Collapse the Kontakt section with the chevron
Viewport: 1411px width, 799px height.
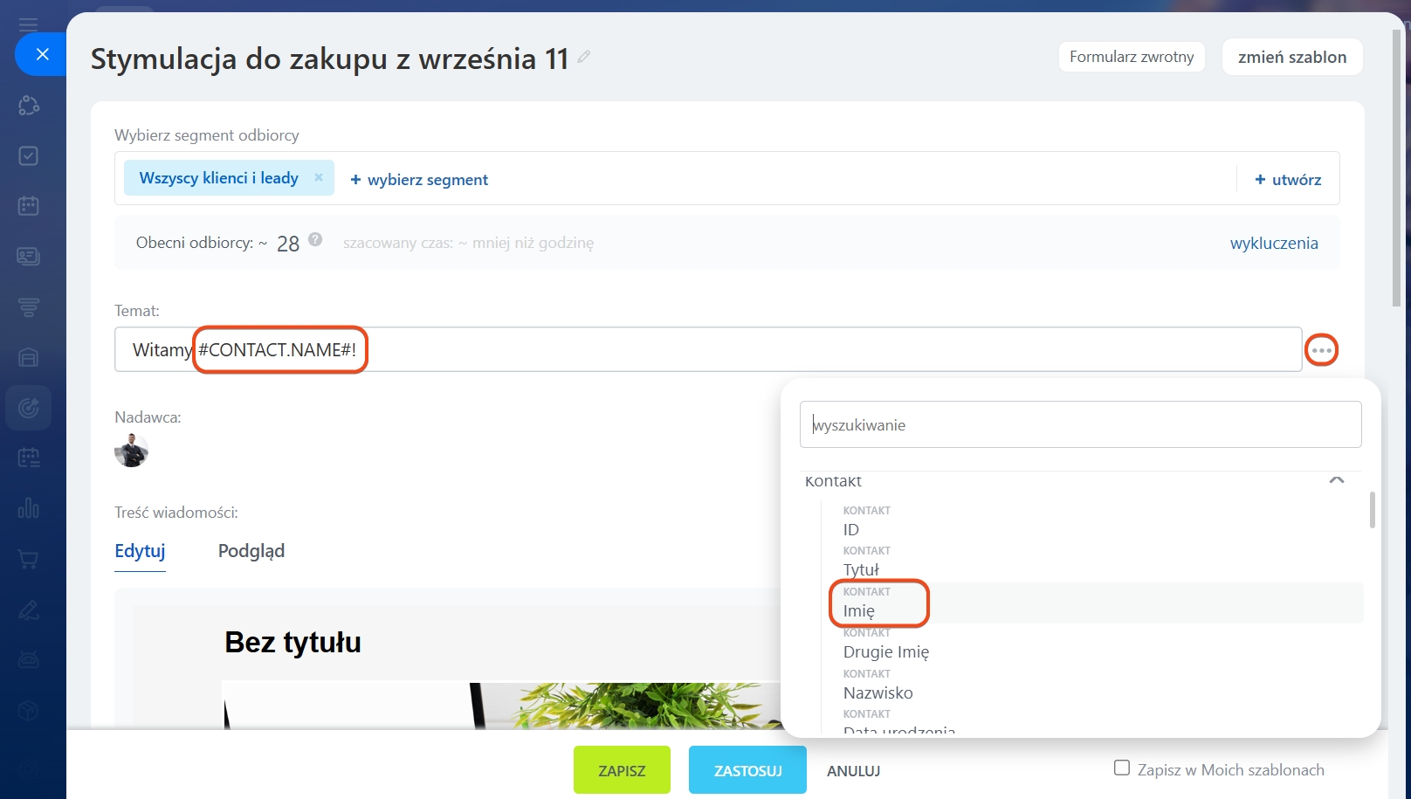[1337, 480]
